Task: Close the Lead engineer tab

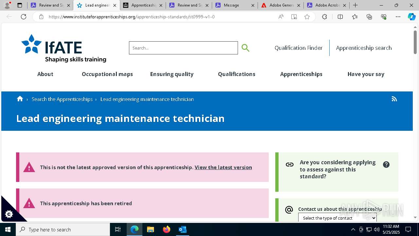Action: coord(115,5)
